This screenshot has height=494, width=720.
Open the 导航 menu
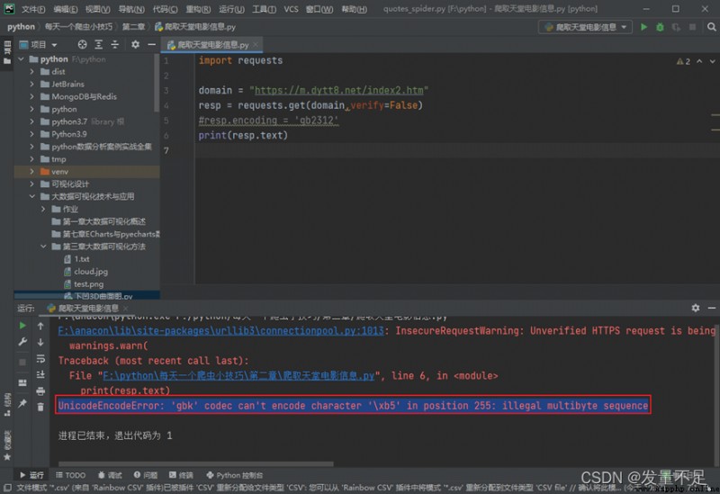pyautogui.click(x=131, y=9)
